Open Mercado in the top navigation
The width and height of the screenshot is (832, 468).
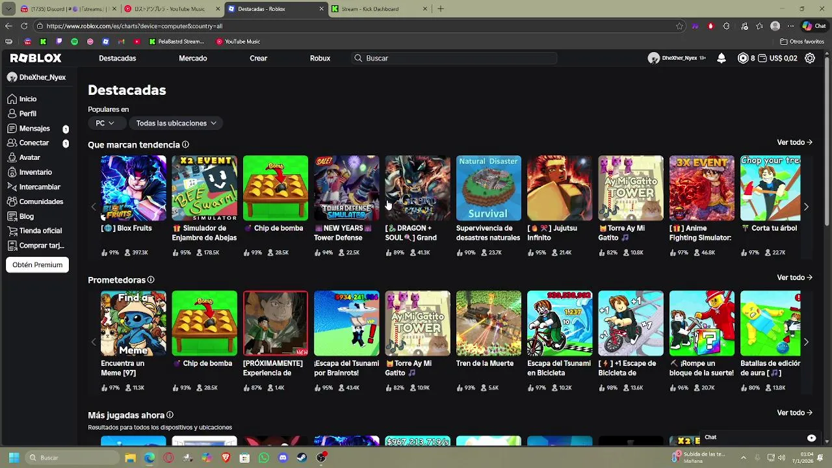[193, 58]
